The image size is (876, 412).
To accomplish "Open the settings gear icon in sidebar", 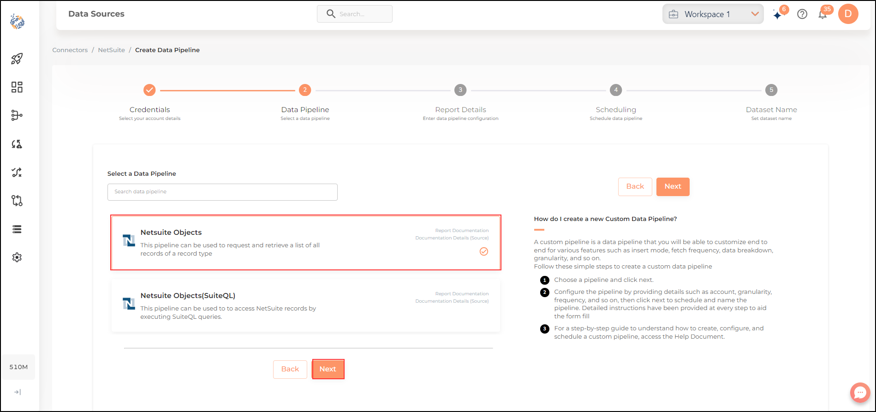I will 17,257.
